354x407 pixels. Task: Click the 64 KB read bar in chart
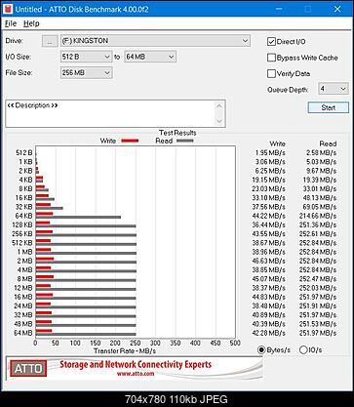[78, 217]
